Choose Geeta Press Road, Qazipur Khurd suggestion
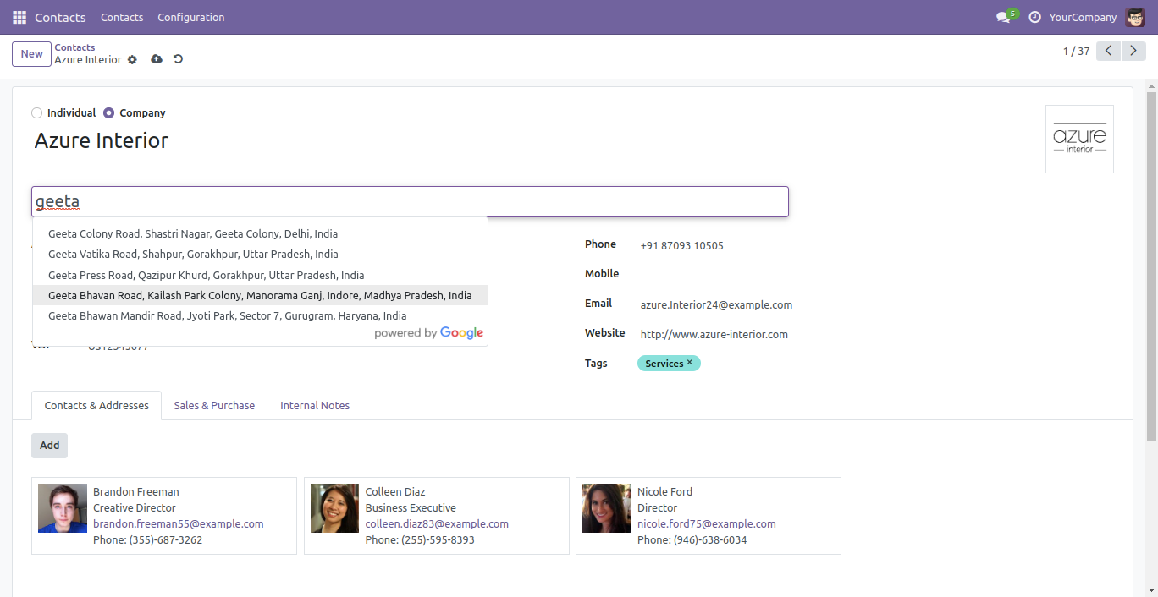 click(260, 275)
